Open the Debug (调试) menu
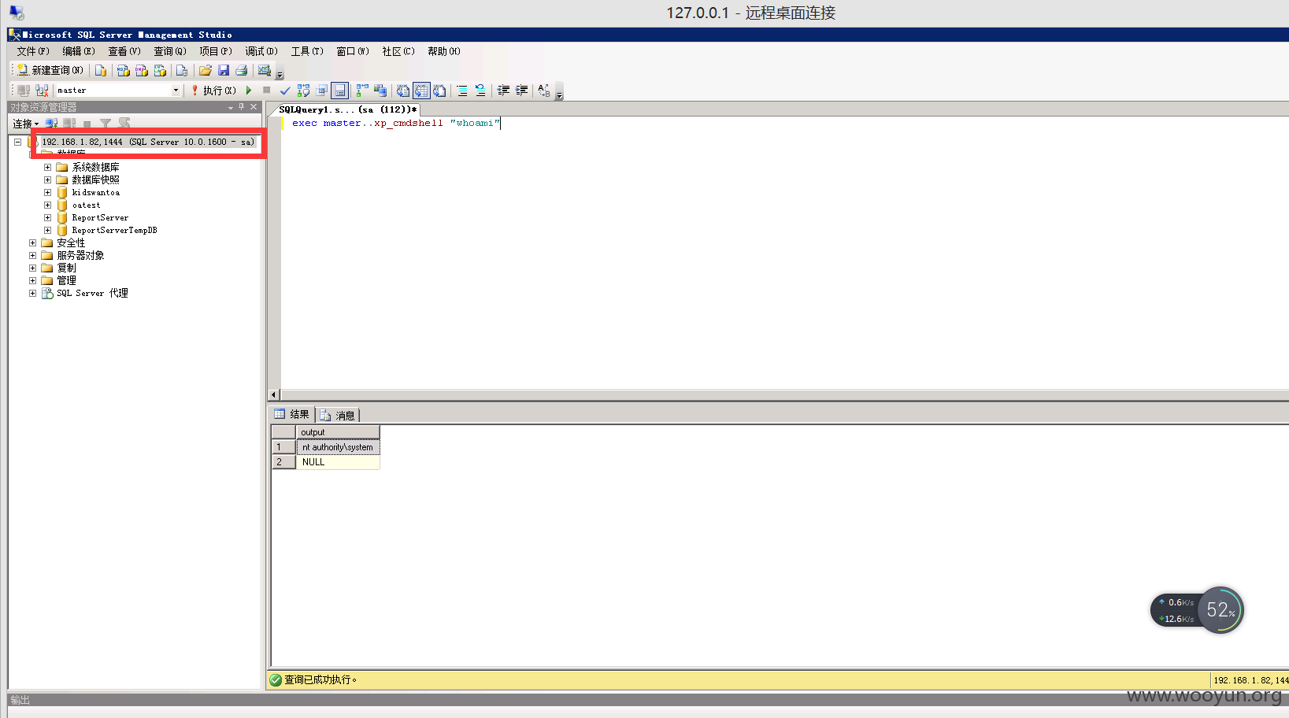This screenshot has height=718, width=1289. [x=261, y=51]
